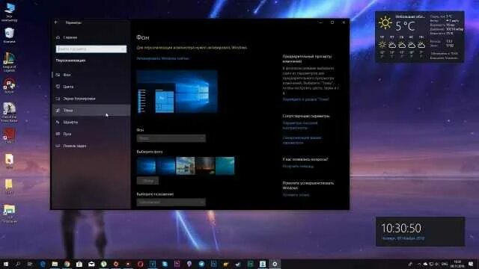Click the Оставить отзыв feedback link
The image size is (479, 269).
coord(296,194)
